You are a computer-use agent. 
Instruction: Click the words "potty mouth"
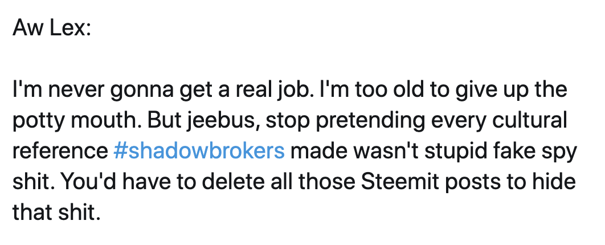[x=77, y=120]
